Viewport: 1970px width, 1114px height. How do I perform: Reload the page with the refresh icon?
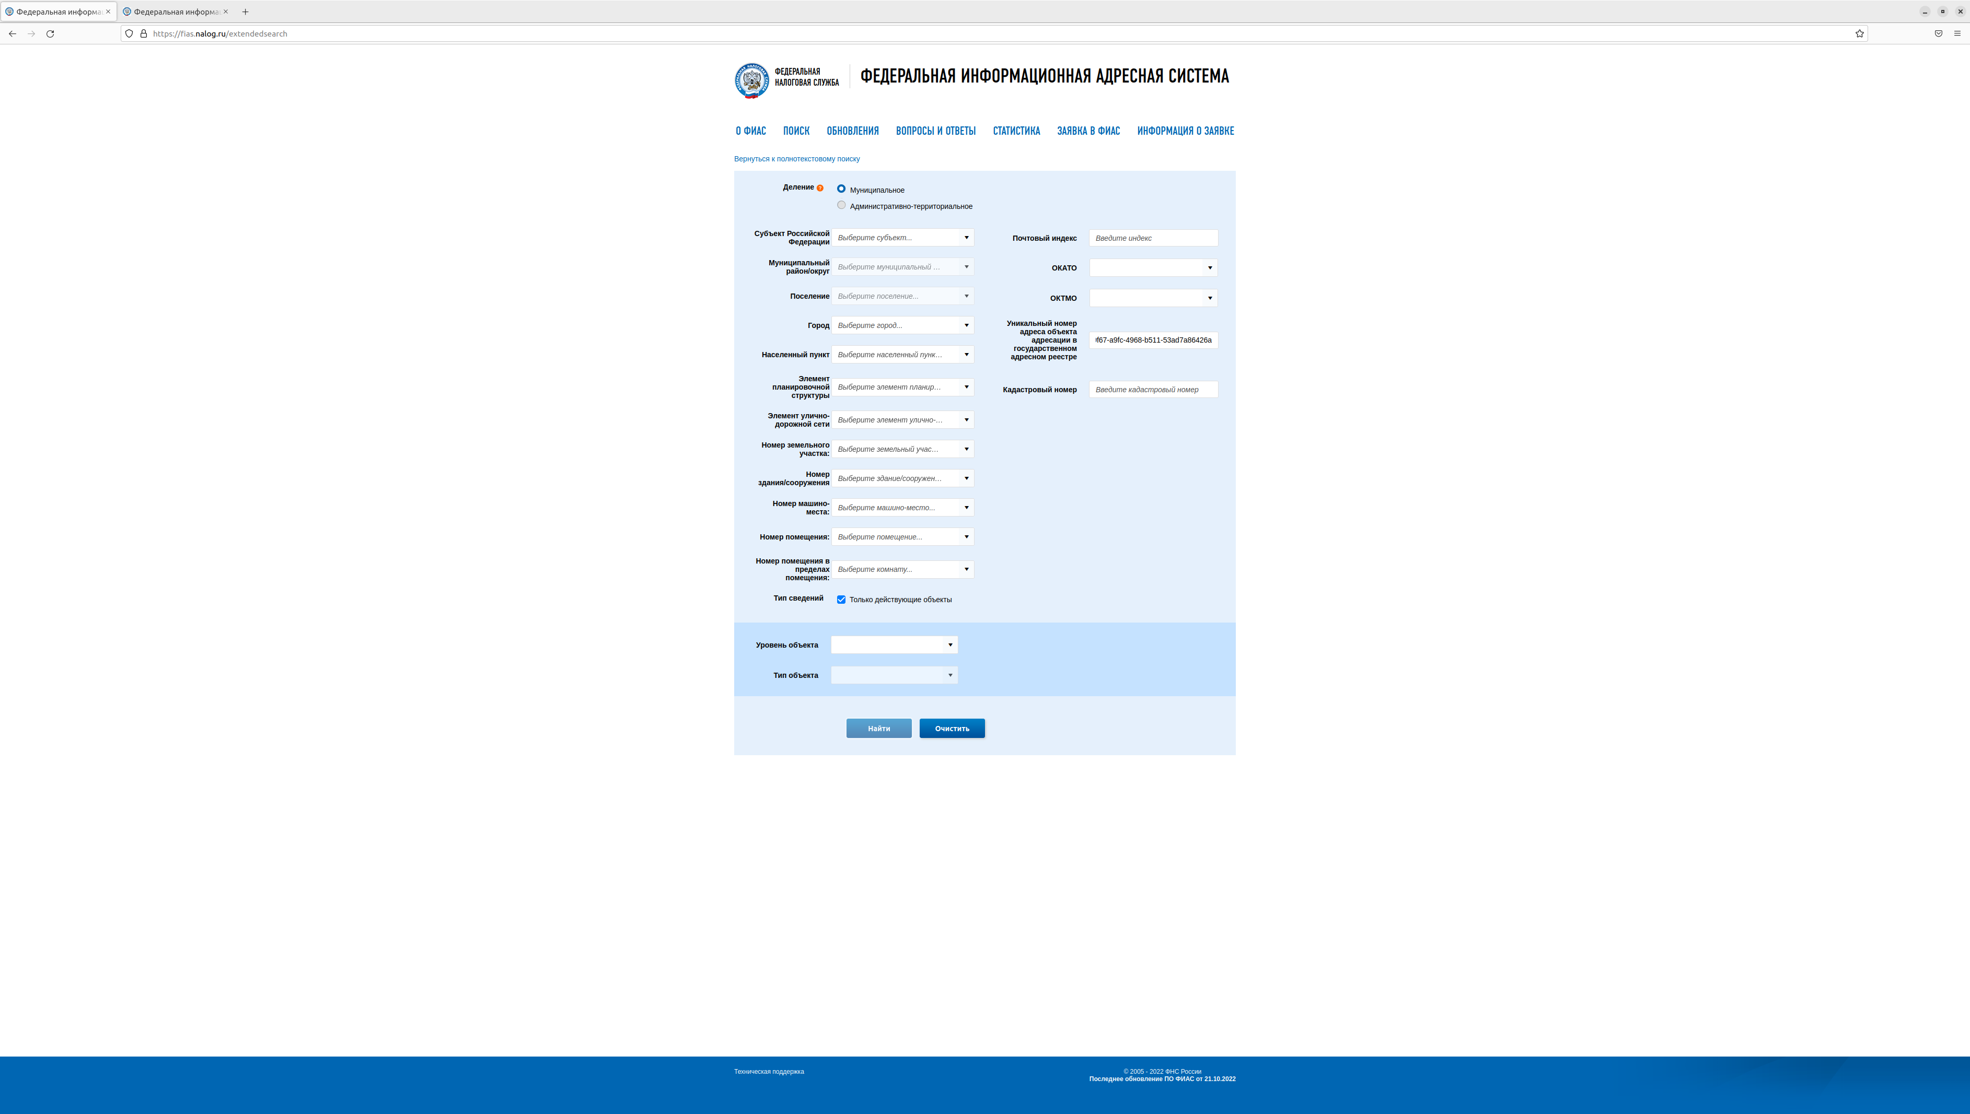click(x=51, y=33)
